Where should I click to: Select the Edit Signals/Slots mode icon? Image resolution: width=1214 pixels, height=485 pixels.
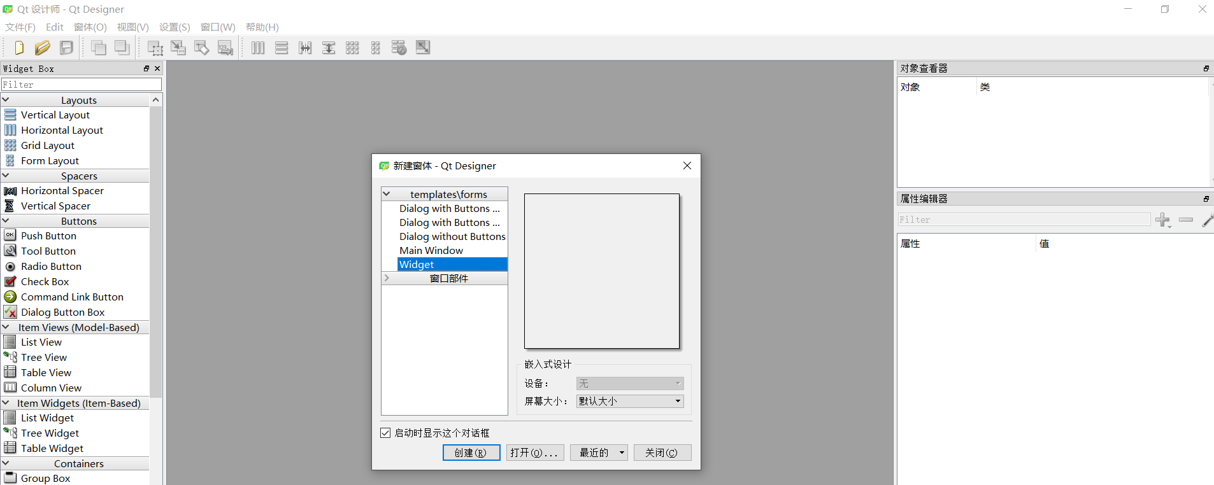point(178,48)
